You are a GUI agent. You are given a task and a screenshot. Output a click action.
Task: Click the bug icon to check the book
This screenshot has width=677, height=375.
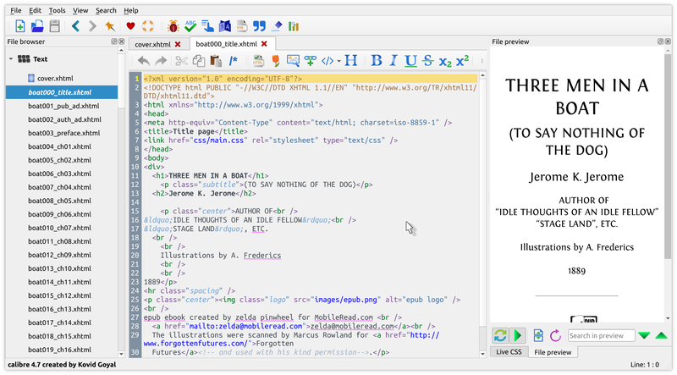[173, 26]
